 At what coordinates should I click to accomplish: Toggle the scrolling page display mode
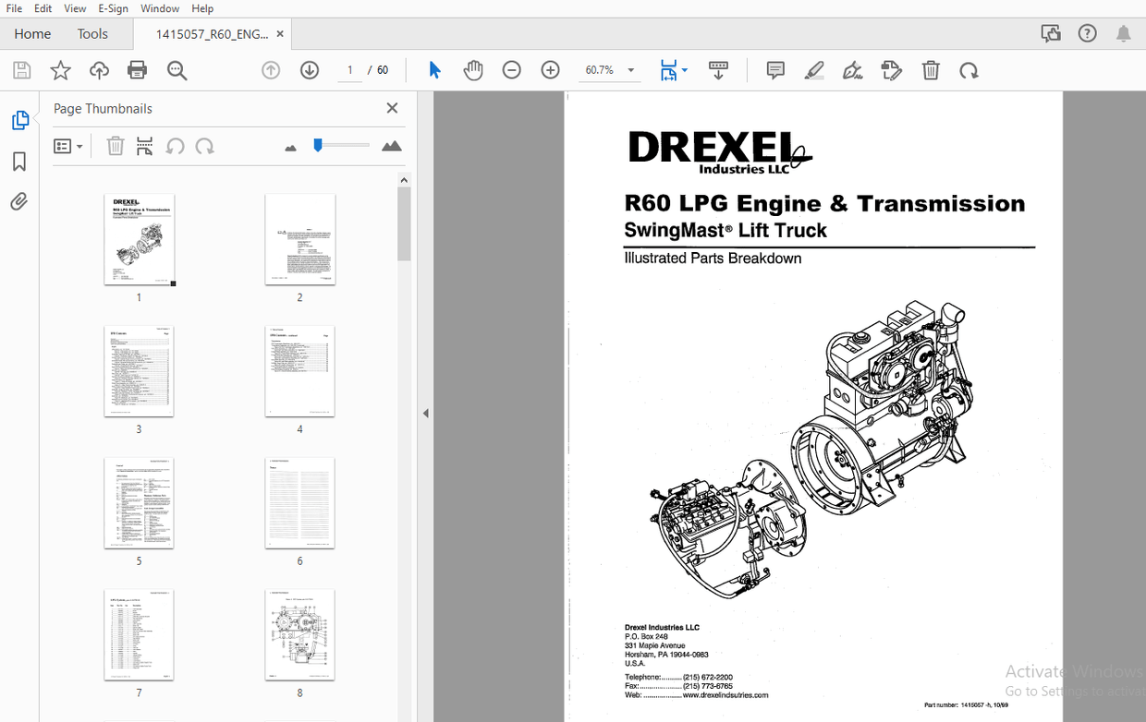[x=670, y=70]
